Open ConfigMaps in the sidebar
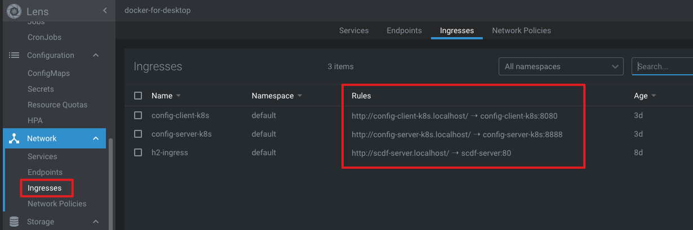Screen dimensions: 693x230 [x=48, y=73]
